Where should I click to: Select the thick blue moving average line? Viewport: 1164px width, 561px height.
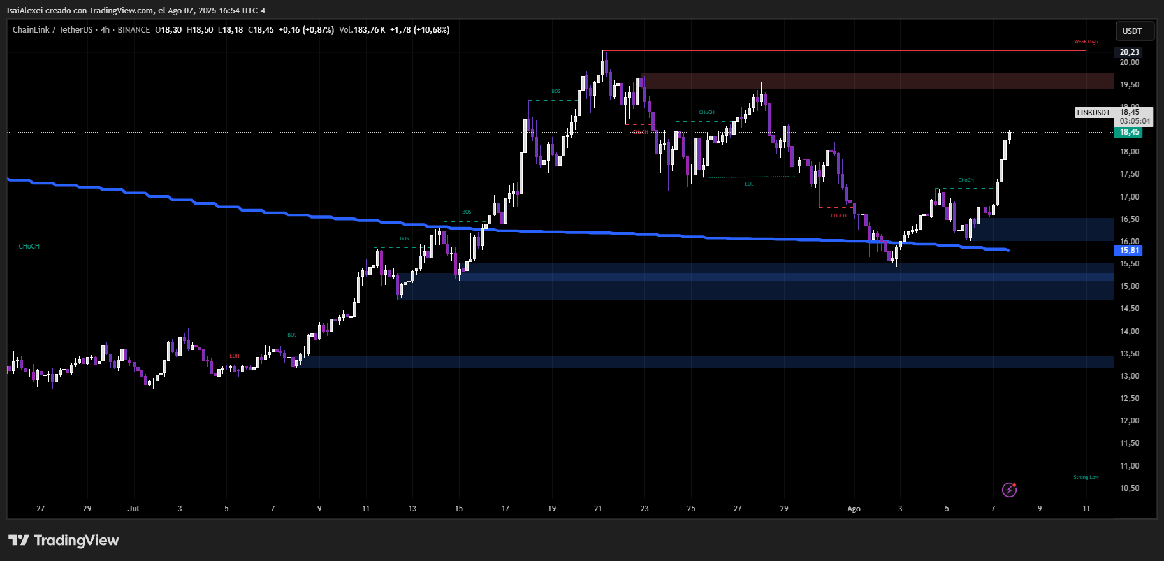[574, 232]
